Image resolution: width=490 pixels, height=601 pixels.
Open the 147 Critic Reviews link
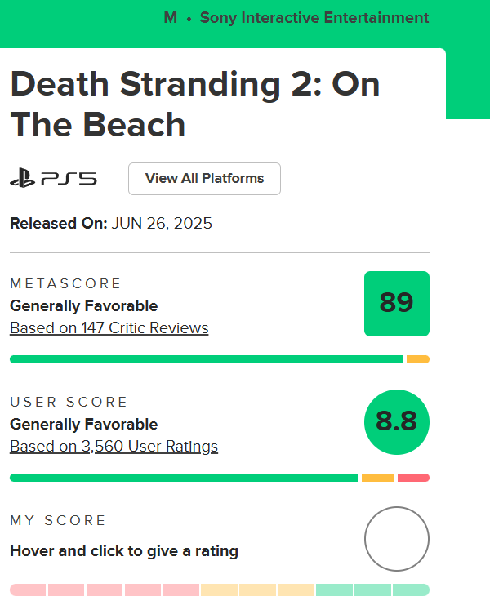109,328
